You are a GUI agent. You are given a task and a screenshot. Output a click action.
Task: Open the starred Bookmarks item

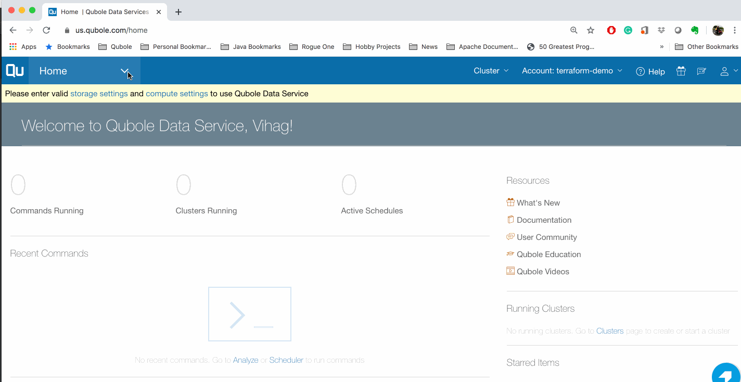click(68, 47)
